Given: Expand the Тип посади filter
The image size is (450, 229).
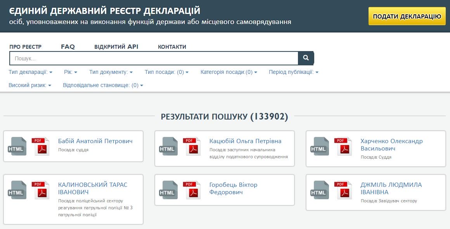Looking at the screenshot, I should point(166,72).
